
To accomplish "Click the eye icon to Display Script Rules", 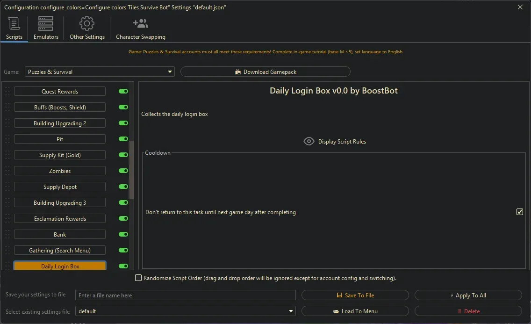I will tap(309, 141).
